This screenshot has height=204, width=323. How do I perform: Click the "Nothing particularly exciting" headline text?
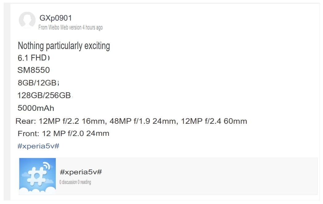point(64,46)
